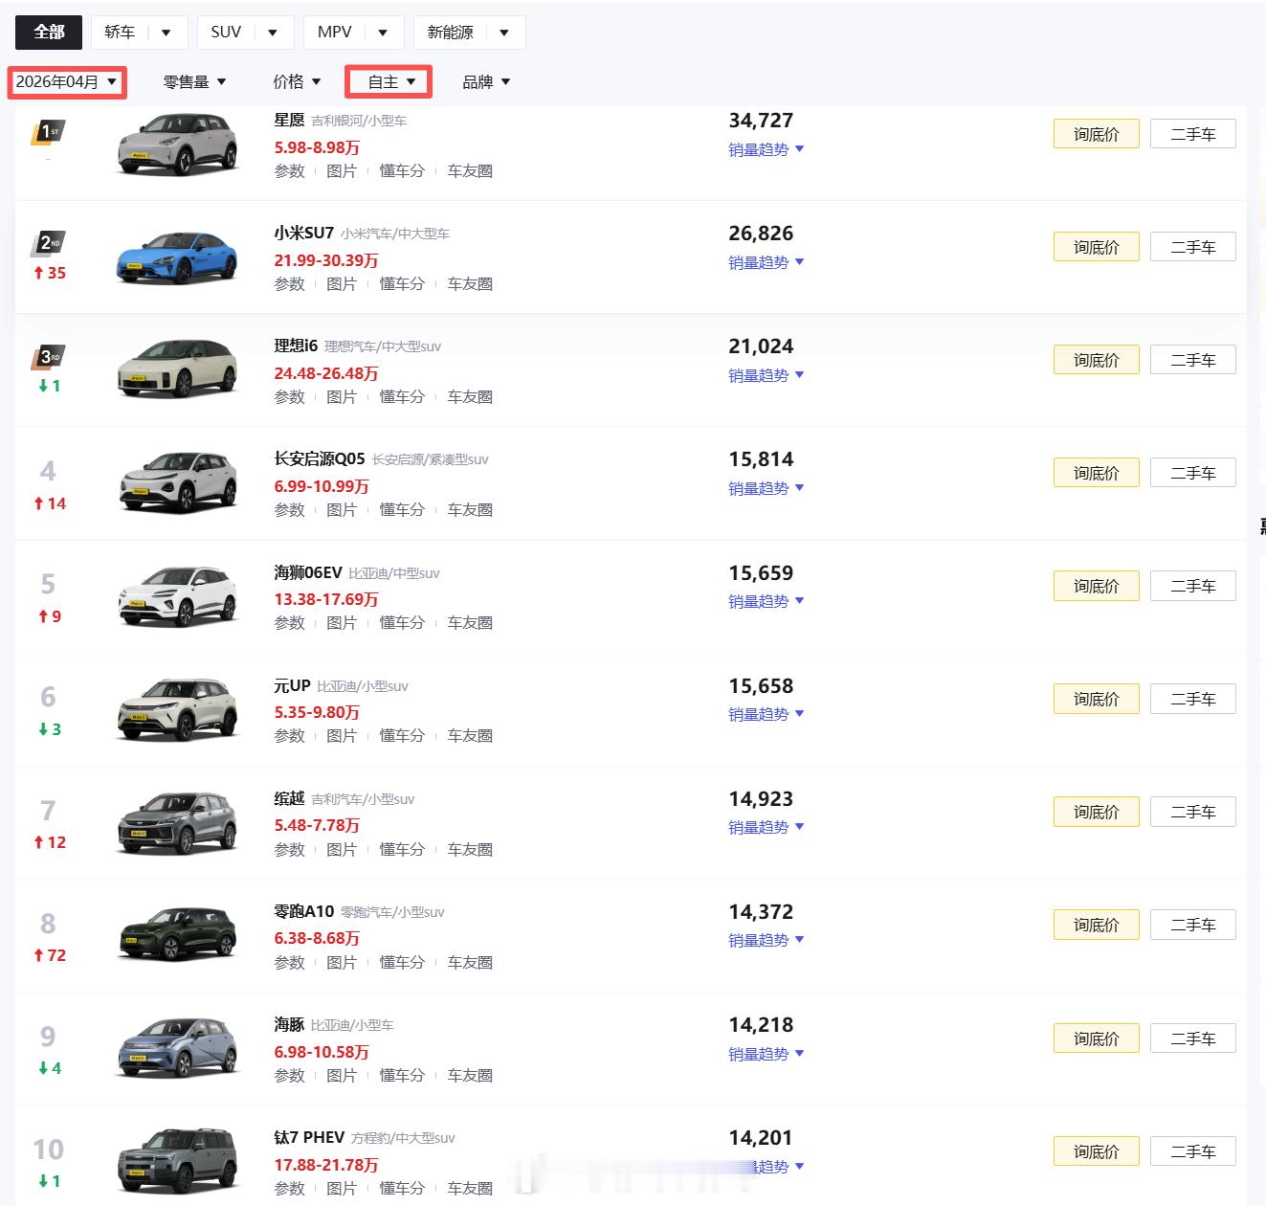
Task: Open the 价格 filter dropdown
Action: (297, 82)
